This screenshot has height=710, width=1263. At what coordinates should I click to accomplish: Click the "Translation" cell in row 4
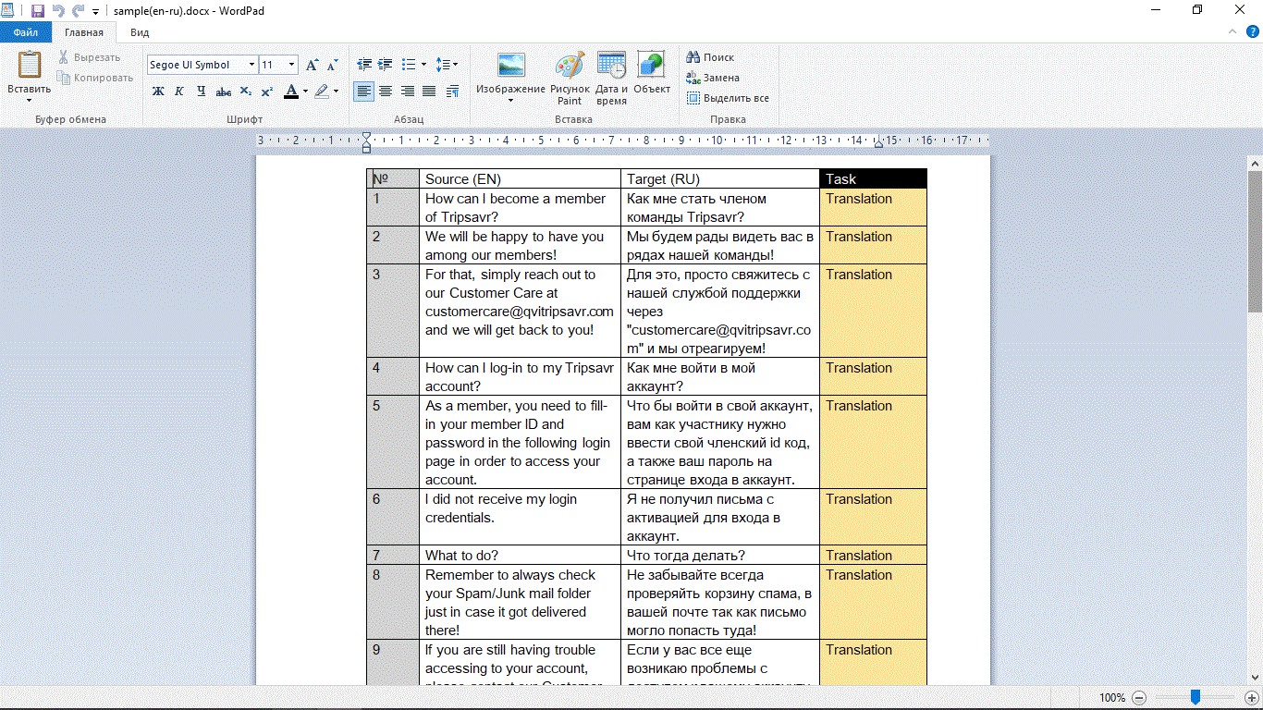(x=873, y=376)
